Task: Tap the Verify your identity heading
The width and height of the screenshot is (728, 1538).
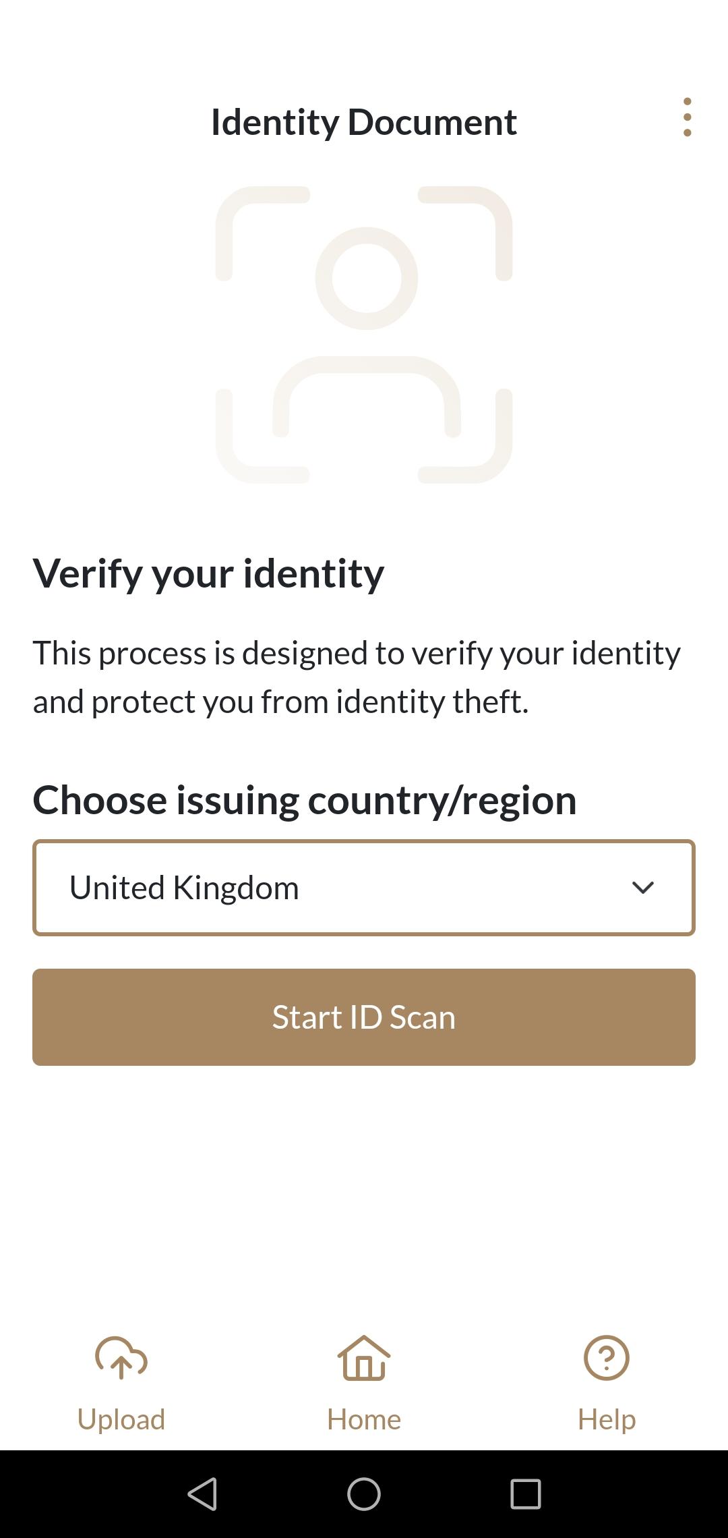Action: (x=208, y=573)
